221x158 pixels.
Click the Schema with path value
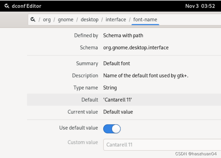coord(123,35)
